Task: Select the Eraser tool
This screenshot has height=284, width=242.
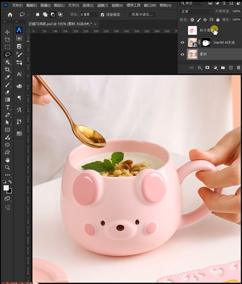Action: [7, 92]
